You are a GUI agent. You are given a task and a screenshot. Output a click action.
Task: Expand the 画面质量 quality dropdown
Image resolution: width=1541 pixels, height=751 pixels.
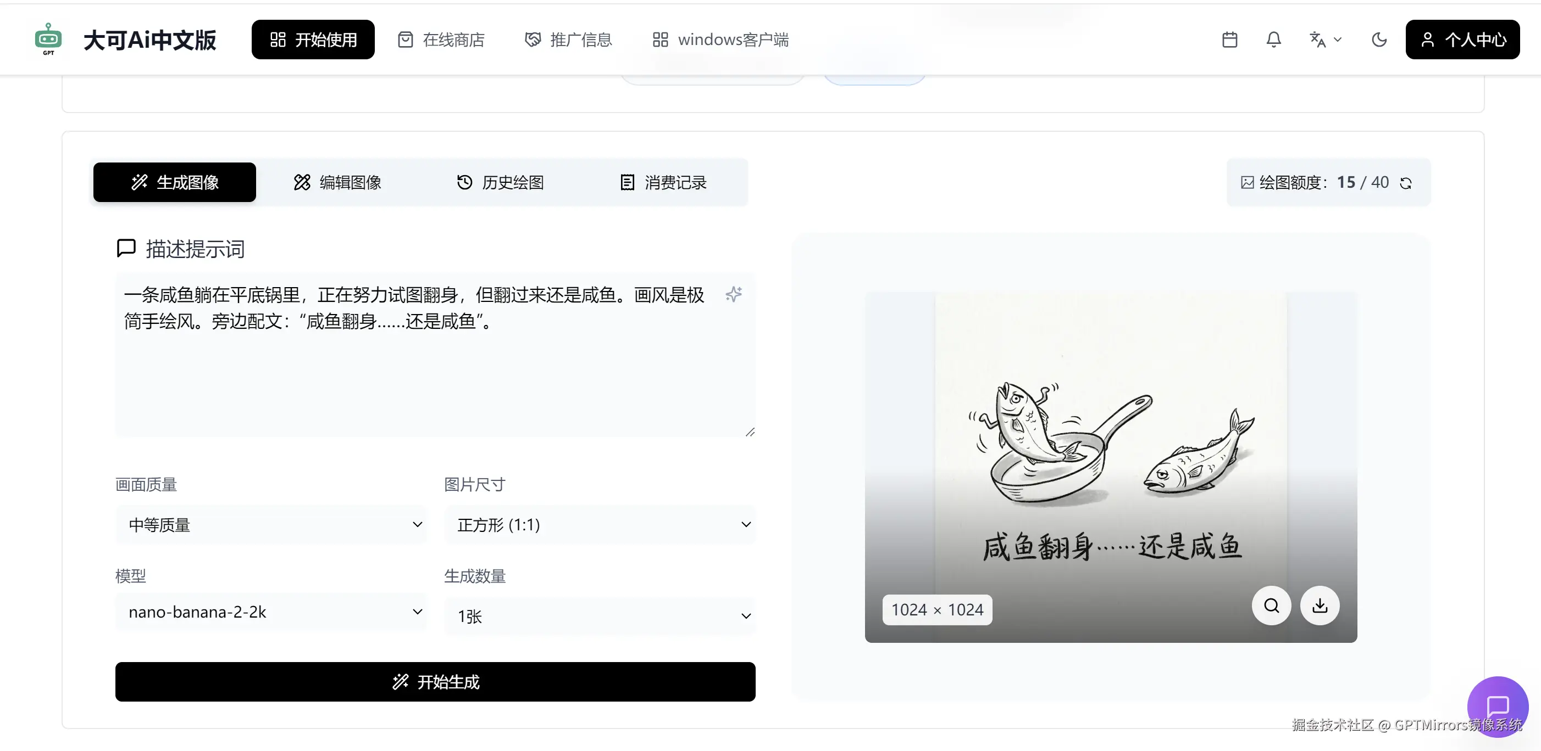pyautogui.click(x=271, y=525)
